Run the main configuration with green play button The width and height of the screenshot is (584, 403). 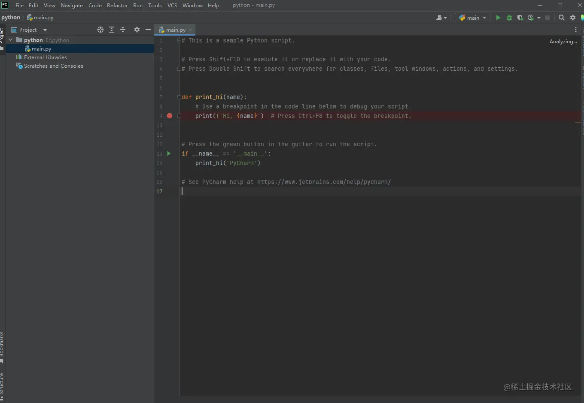498,18
